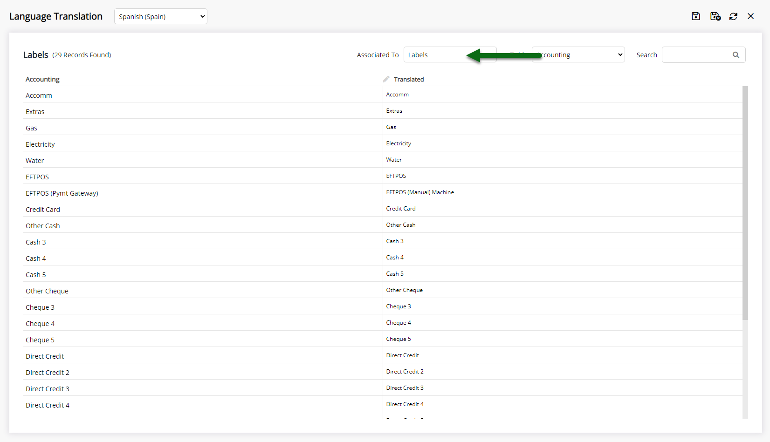770x442 pixels.
Task: Select the 'Cash 5' label in Accounting column
Action: click(36, 275)
